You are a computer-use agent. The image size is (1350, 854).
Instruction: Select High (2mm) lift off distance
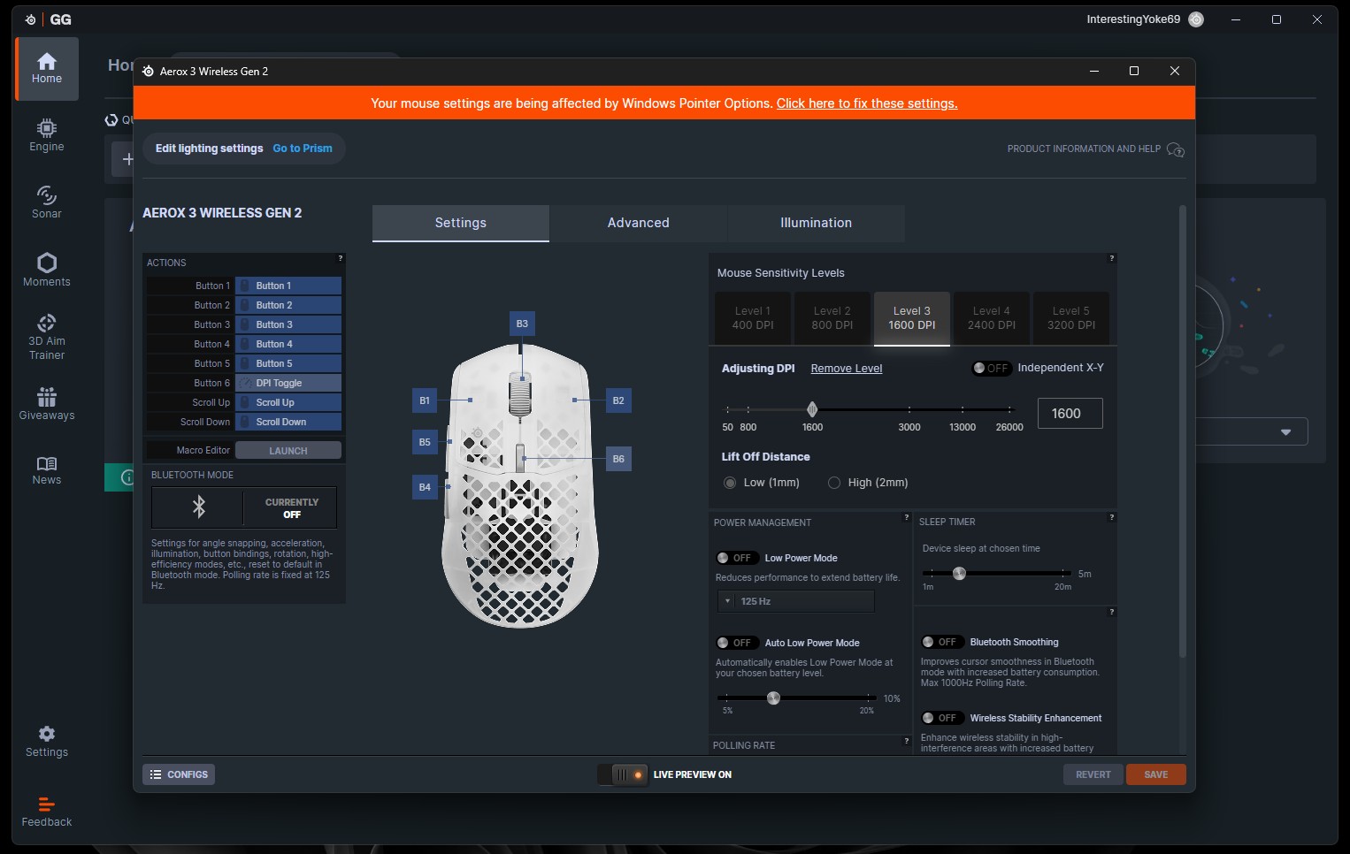(834, 483)
